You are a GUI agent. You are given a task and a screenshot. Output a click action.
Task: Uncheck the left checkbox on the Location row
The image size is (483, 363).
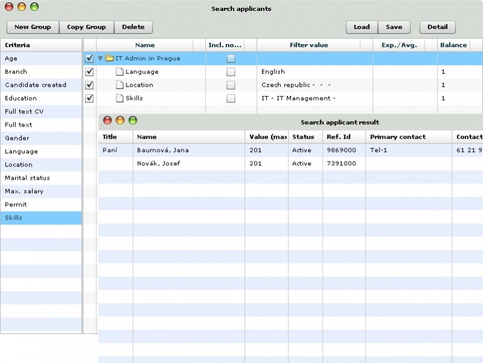click(90, 85)
